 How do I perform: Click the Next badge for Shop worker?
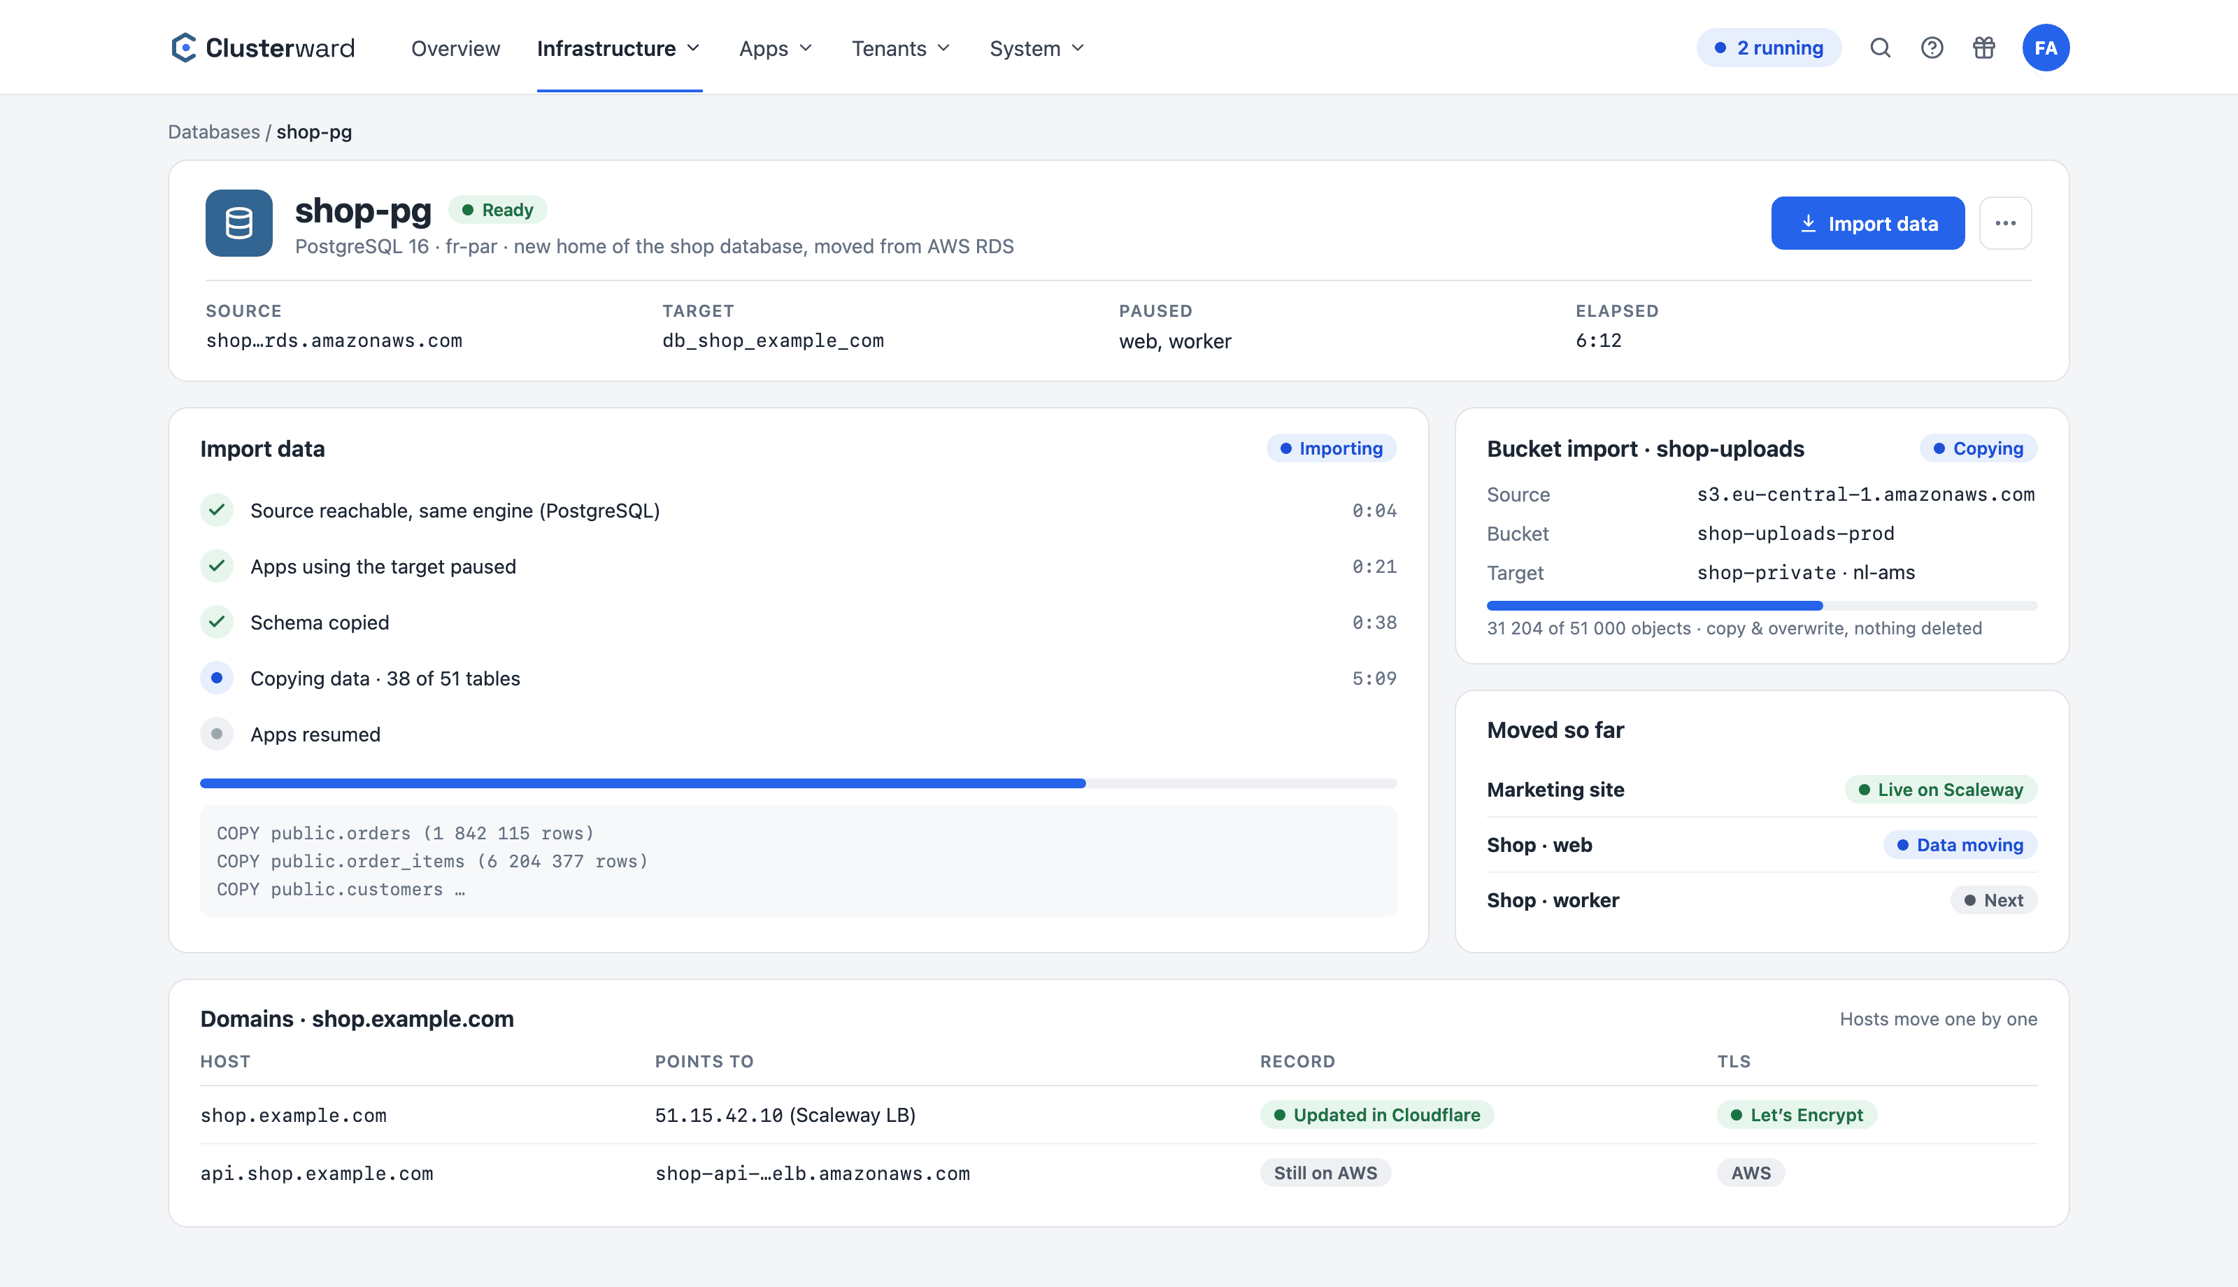click(1993, 900)
